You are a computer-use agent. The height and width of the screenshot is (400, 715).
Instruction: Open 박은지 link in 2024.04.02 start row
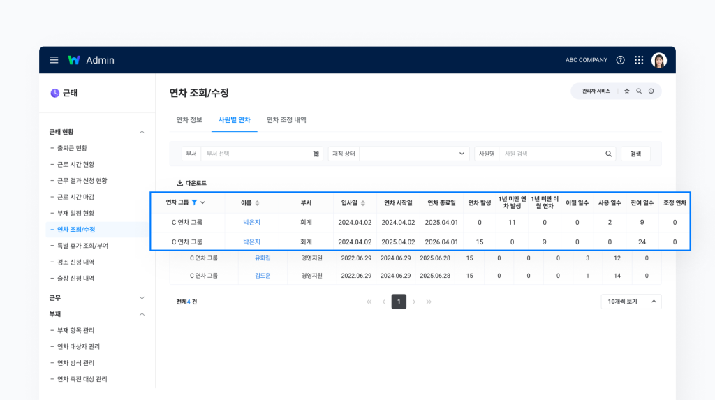coord(251,223)
